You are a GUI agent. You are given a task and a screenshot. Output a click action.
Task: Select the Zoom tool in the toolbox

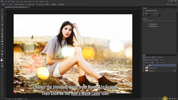pyautogui.click(x=2, y=56)
